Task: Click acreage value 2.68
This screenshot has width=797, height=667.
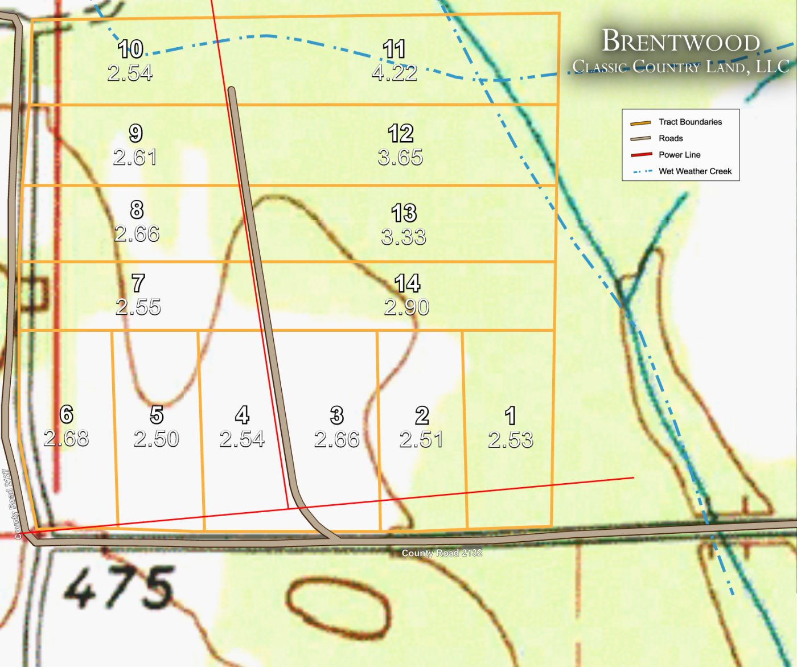Action: 67,438
